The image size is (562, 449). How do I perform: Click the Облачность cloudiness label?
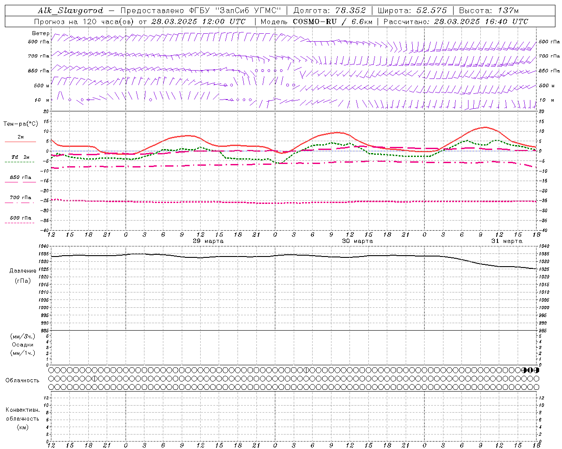[x=22, y=381]
